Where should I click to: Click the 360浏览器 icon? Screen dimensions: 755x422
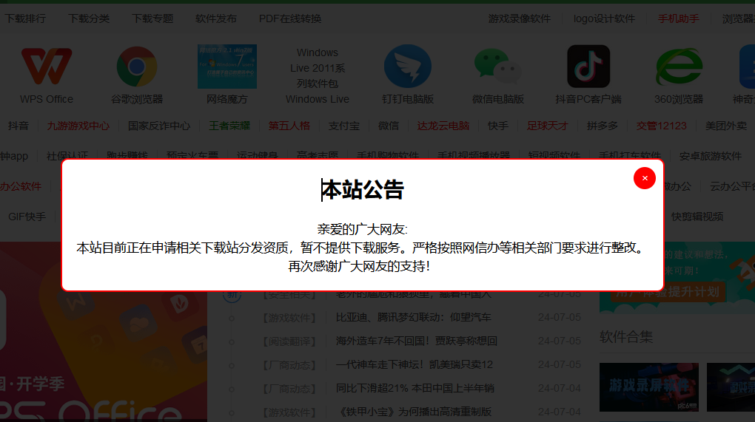tap(679, 67)
